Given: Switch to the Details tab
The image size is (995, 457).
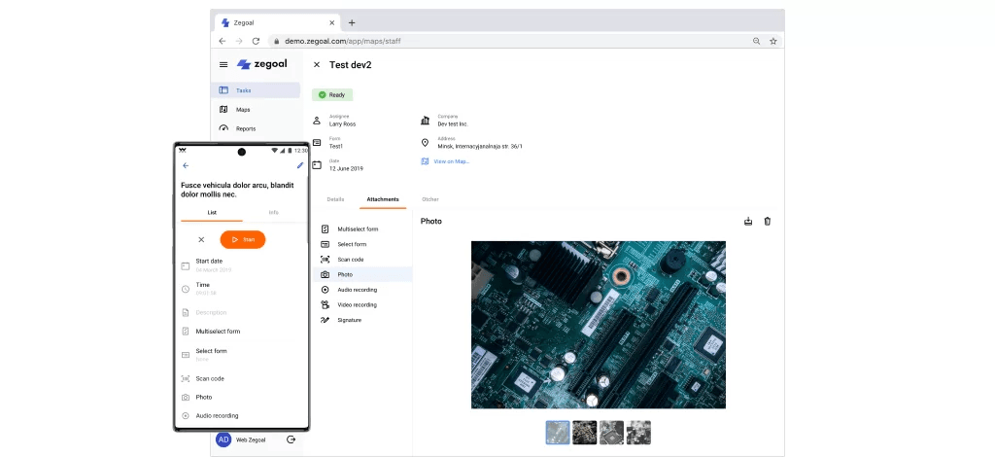Looking at the screenshot, I should [335, 199].
